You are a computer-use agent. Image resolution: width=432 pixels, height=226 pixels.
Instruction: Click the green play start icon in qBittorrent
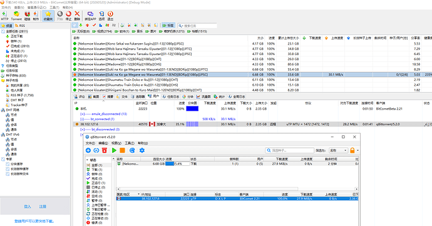(x=114, y=150)
